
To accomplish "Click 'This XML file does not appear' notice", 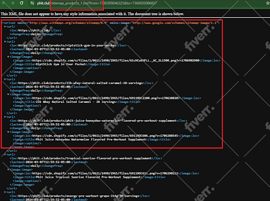I will click(92, 14).
